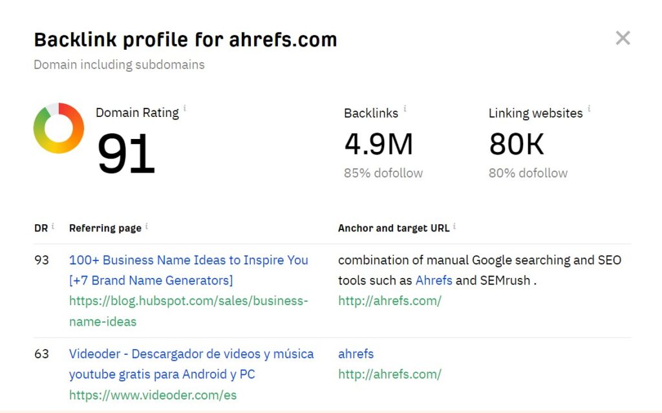Open the blog.hubspot.com business-name-ideas URL
The image size is (662, 413).
point(188,312)
